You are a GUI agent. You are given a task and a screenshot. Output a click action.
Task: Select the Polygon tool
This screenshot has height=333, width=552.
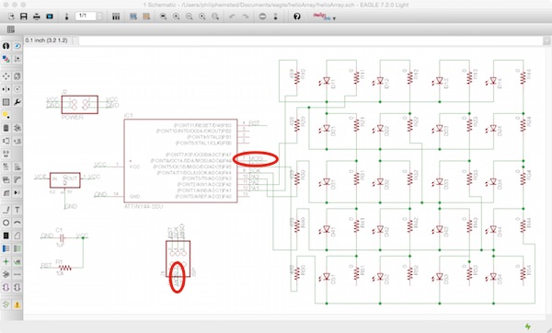(17, 235)
